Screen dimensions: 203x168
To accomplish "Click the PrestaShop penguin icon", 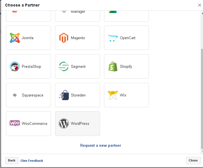I will [x=15, y=66].
